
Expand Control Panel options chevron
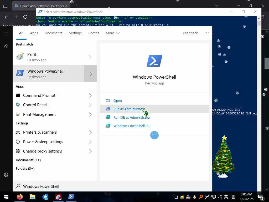[x=90, y=105]
